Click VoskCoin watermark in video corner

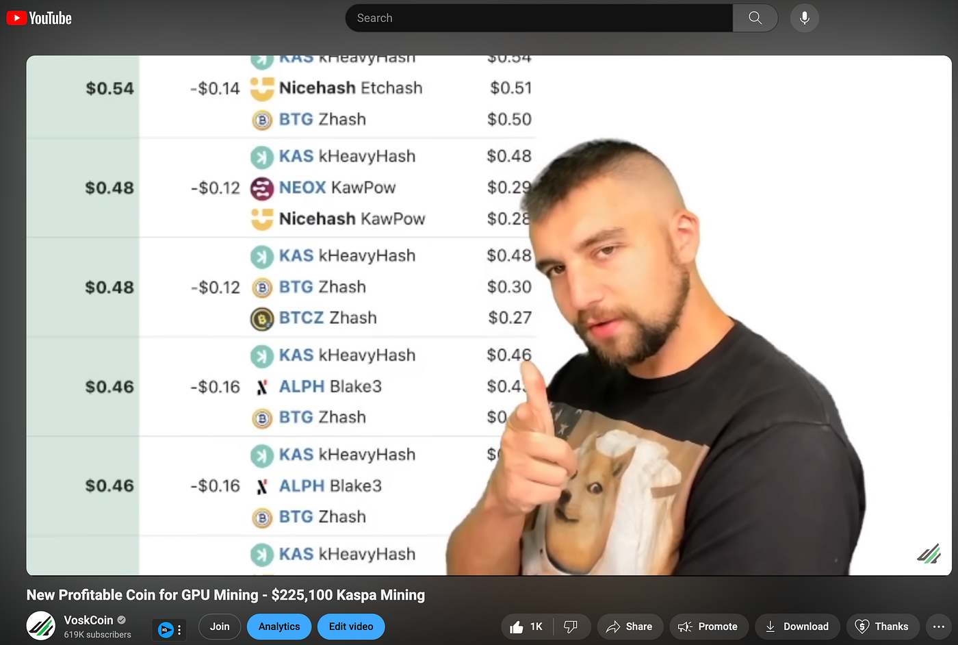[x=929, y=553]
